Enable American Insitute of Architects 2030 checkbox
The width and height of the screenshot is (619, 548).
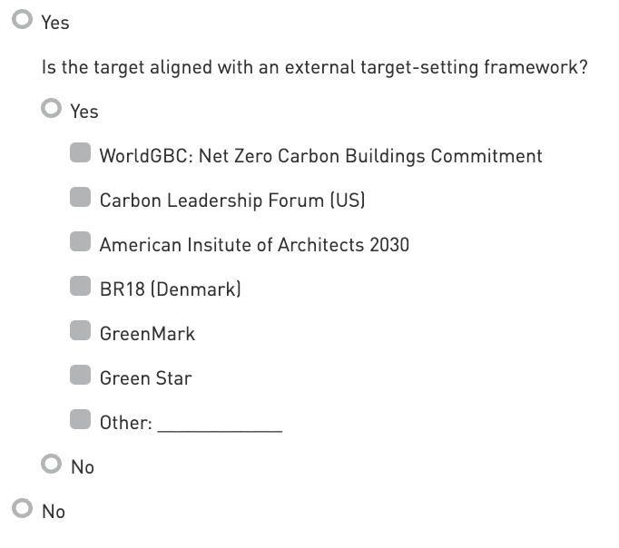(82, 243)
